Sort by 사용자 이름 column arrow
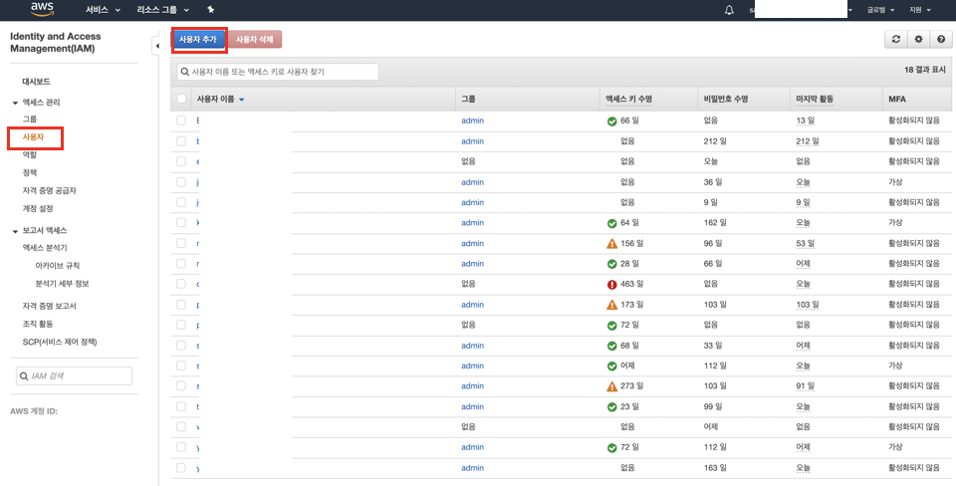Screen dimensions: 956x486 point(241,100)
